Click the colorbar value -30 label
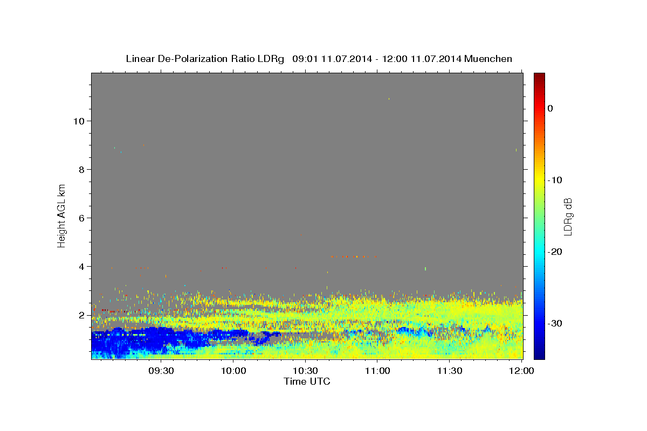 click(555, 323)
